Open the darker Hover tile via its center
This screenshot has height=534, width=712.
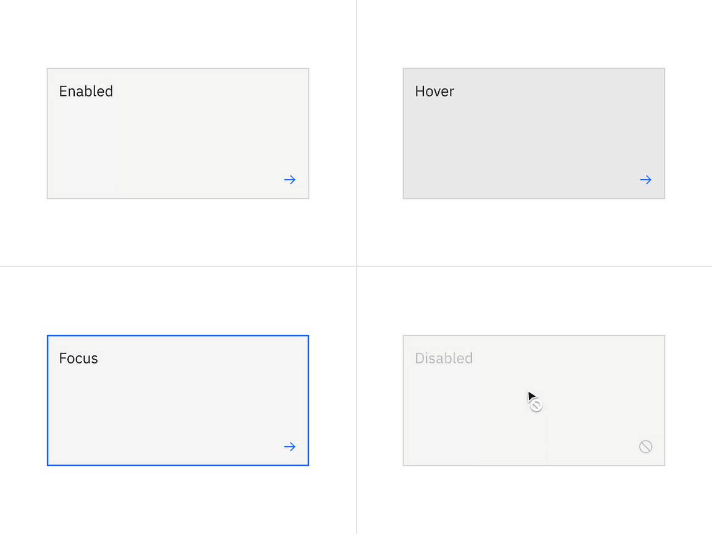[534, 133]
